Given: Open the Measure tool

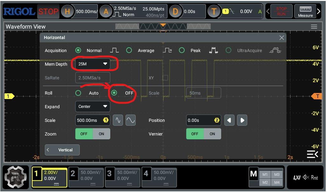Looking at the screenshot, I should (x=305, y=11).
